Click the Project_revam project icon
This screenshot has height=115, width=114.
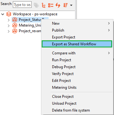tap(15, 31)
